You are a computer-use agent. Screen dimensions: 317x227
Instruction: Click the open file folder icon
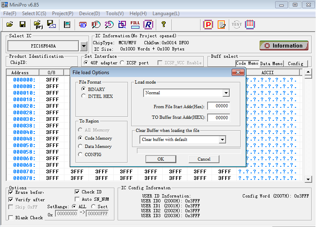click(x=10, y=25)
